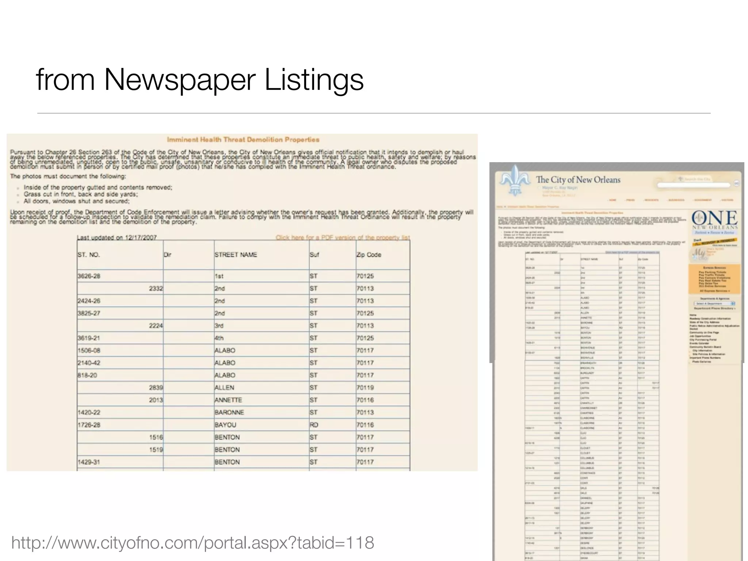Open the GOVERNMENT navigation item
748x561 pixels.
pos(702,200)
